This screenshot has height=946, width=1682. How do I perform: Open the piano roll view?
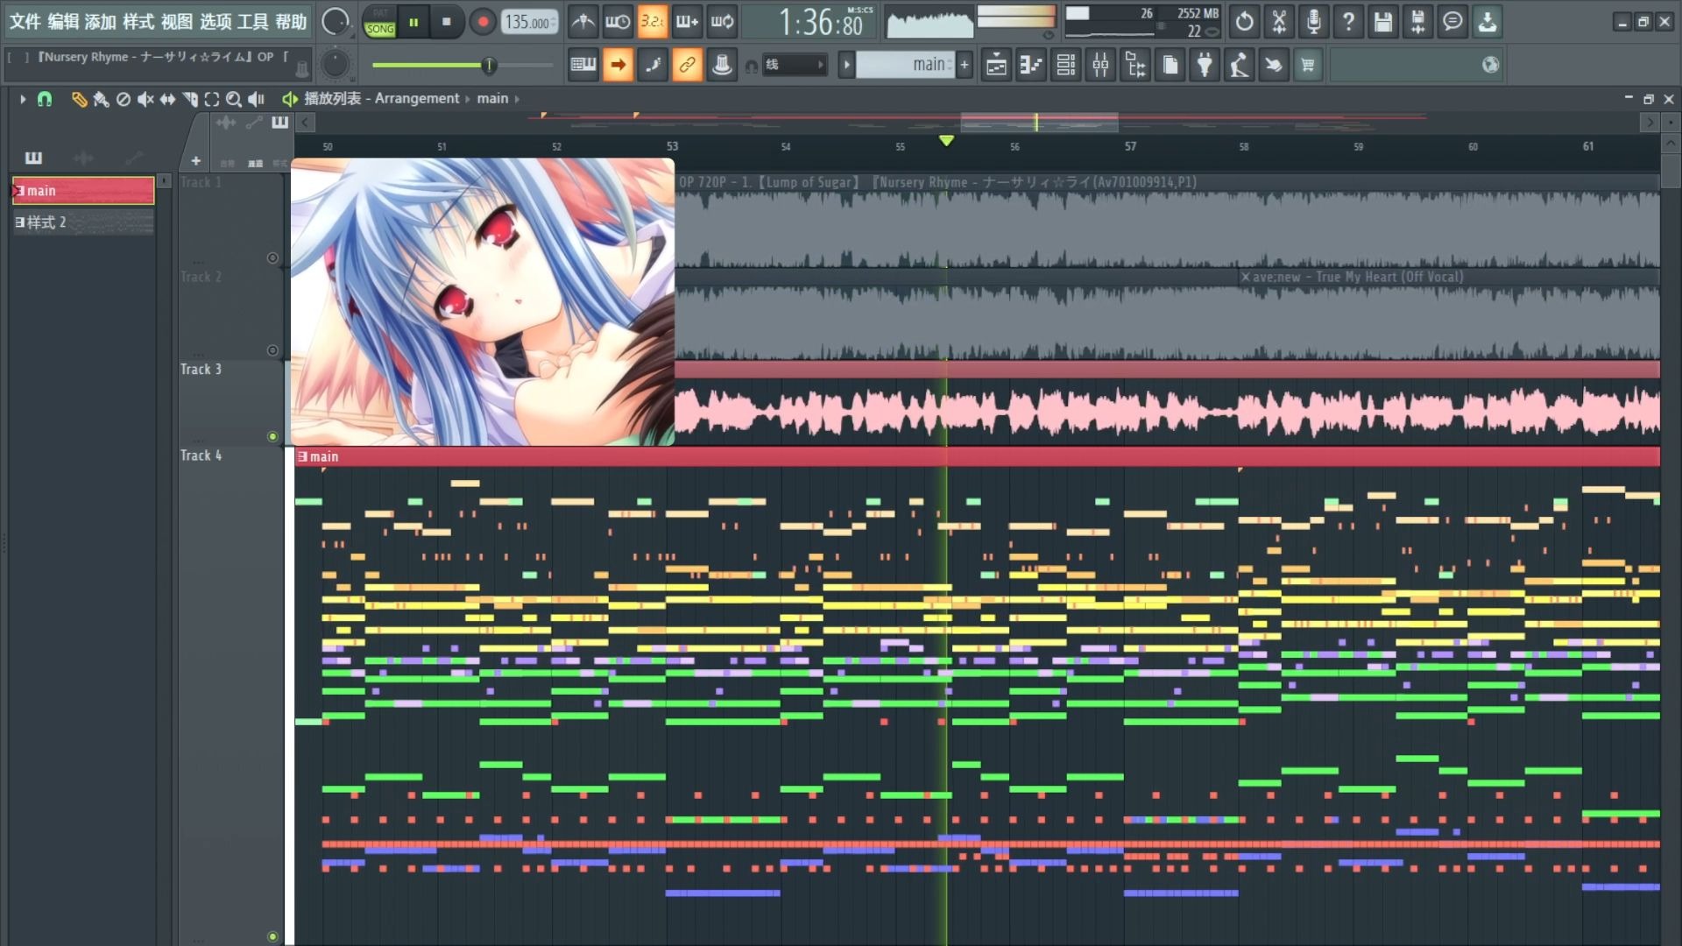point(1031,65)
